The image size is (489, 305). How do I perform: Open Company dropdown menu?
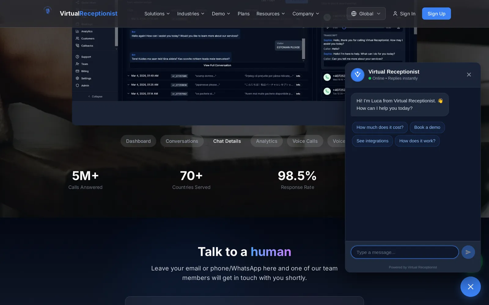pyautogui.click(x=306, y=14)
